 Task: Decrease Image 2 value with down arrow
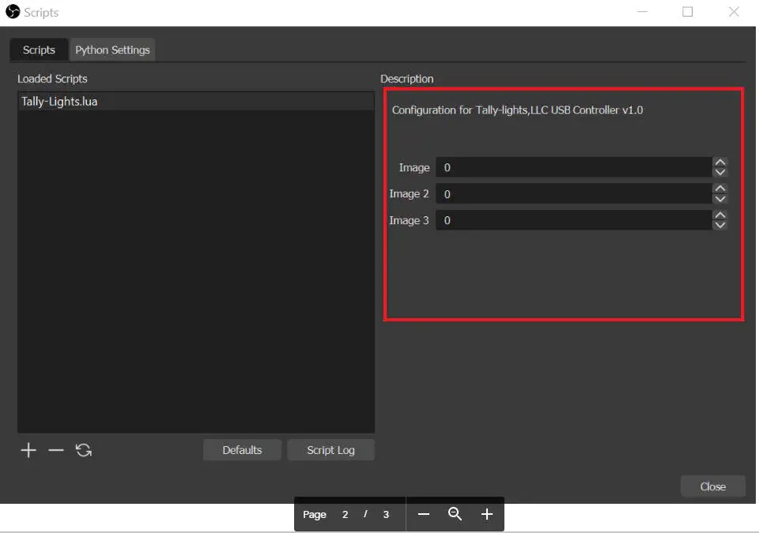pyautogui.click(x=720, y=199)
